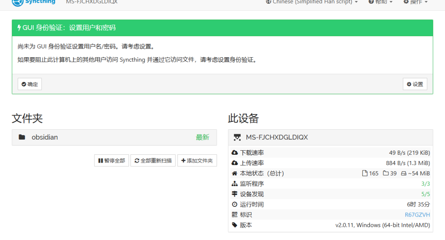Open the 帮助 help menu
Image resolution: width=445 pixels, height=240 pixels.
click(x=380, y=2)
